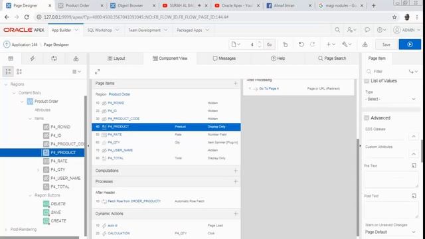Collapse the Product Order region node
The height and width of the screenshot is (239, 425).
(x=22, y=102)
